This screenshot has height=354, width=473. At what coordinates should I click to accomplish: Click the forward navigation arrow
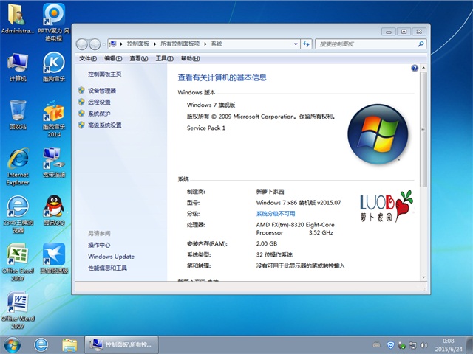pos(95,44)
